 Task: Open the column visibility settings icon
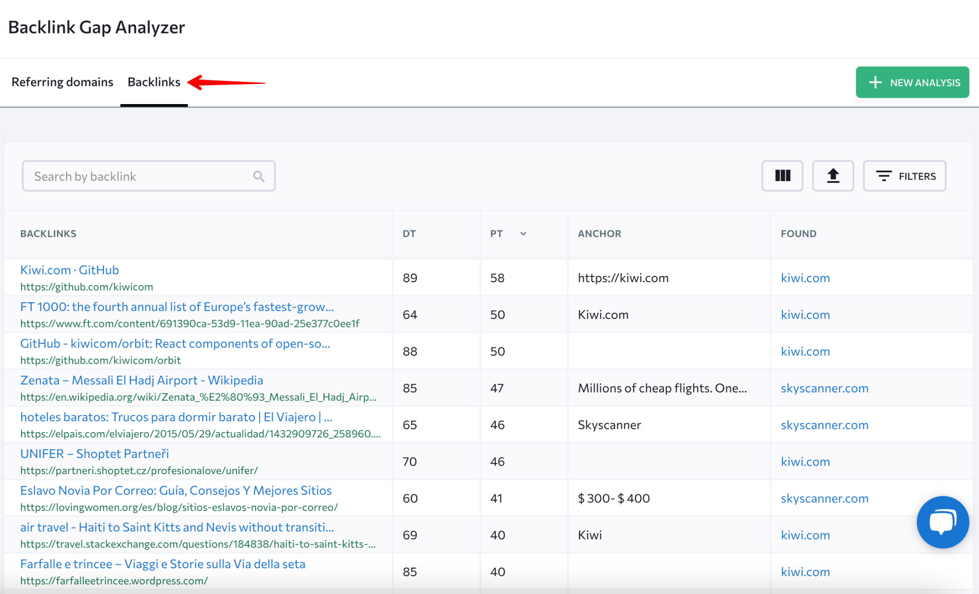782,176
